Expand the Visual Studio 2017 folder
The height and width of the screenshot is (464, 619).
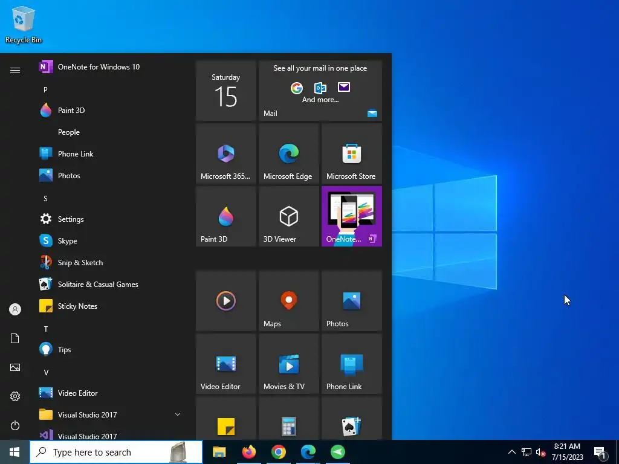(x=111, y=414)
